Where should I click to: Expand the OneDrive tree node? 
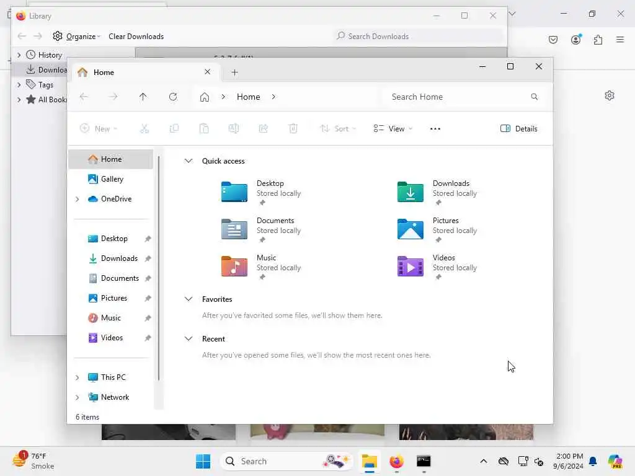tap(78, 199)
